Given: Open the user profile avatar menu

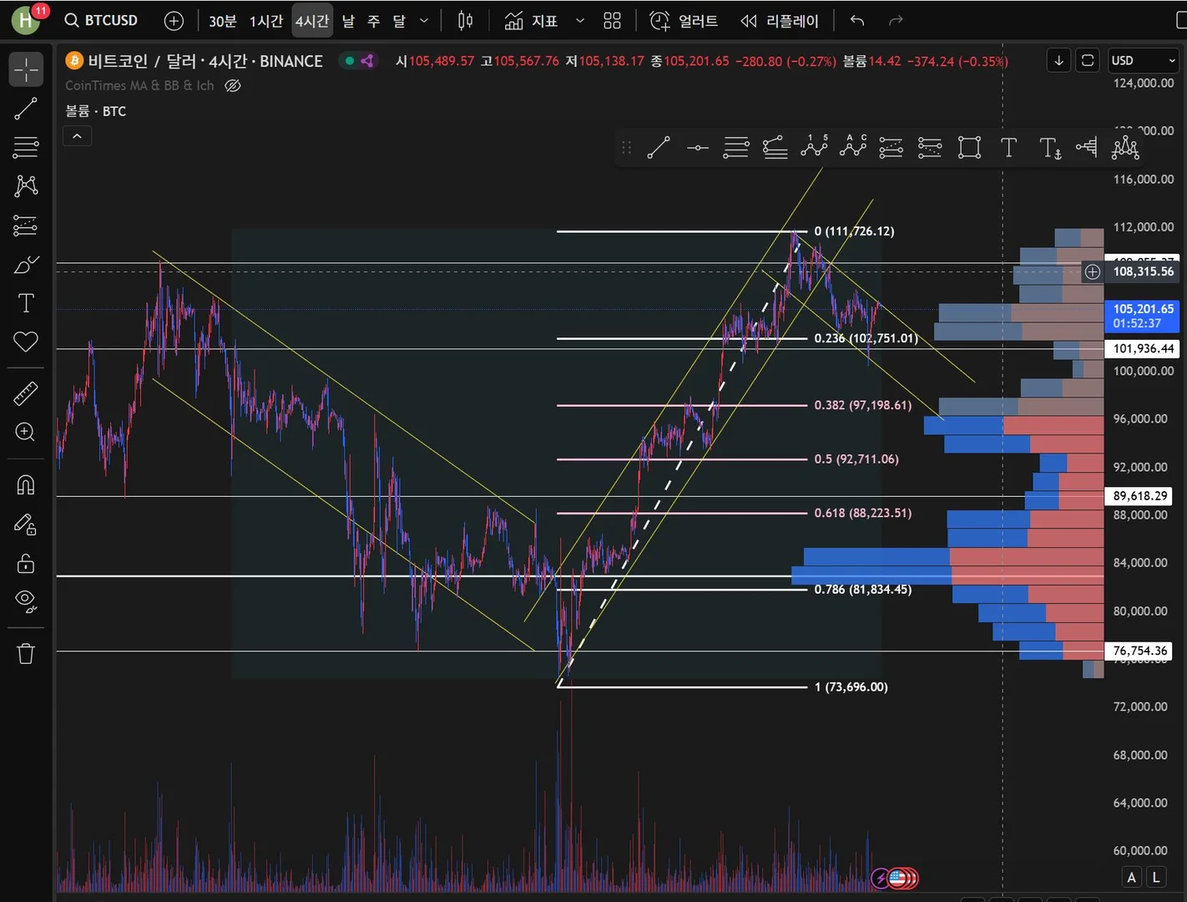Looking at the screenshot, I should (27, 20).
